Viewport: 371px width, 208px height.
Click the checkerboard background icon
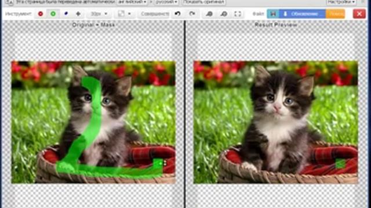coord(121,14)
